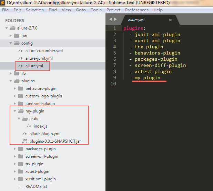Open the Tools menu
213x191 pixels.
[96, 10]
